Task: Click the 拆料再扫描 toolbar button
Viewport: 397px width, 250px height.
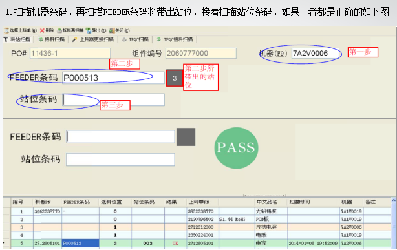Action: [x=70, y=30]
